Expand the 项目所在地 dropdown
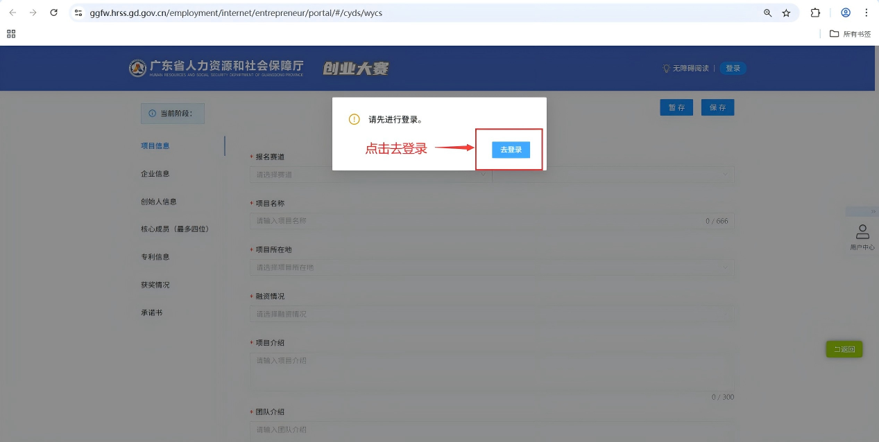The image size is (879, 442). click(492, 267)
